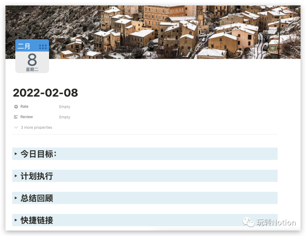Screen dimensions: 306x236
Task: Click the 今日目标 heading text
Action: pyautogui.click(x=39, y=154)
